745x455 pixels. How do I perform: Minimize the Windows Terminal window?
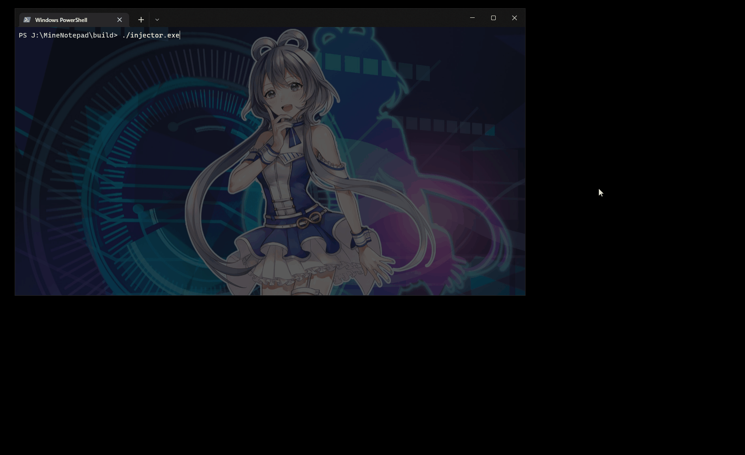[x=472, y=18]
